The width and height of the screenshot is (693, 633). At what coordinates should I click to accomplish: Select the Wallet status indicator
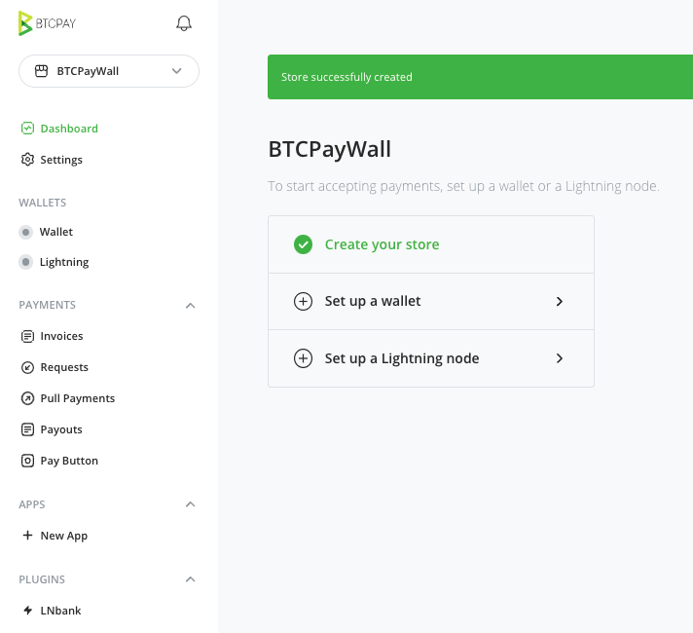pyautogui.click(x=25, y=232)
